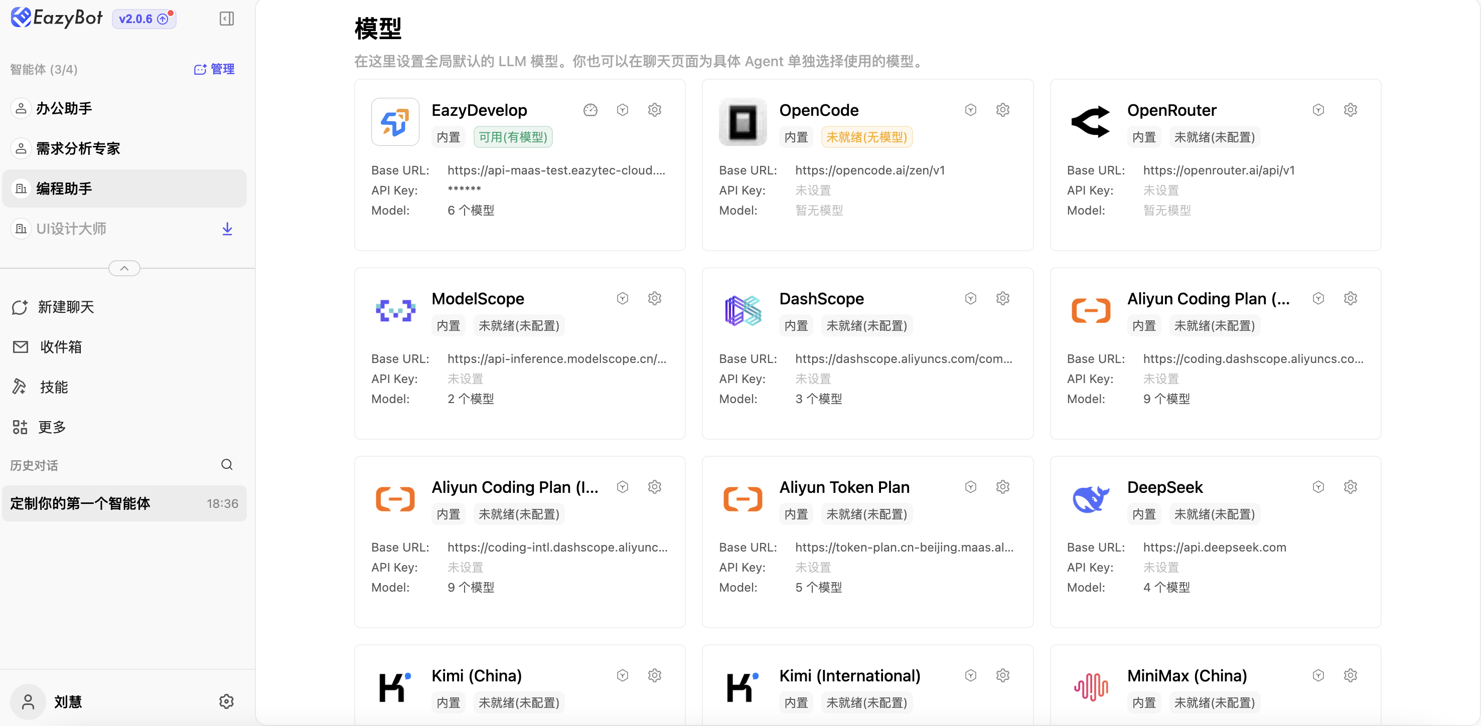Image resolution: width=1481 pixels, height=726 pixels.
Task: Click the v2.0.6 version update badge
Action: 143,19
